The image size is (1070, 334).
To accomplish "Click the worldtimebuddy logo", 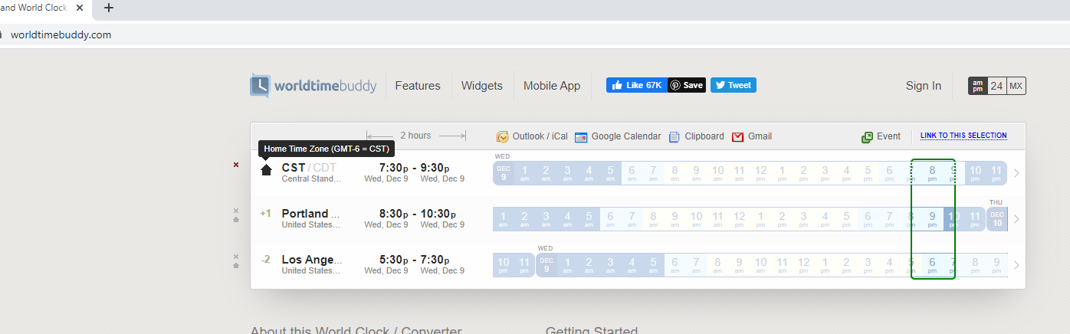I will click(x=313, y=86).
